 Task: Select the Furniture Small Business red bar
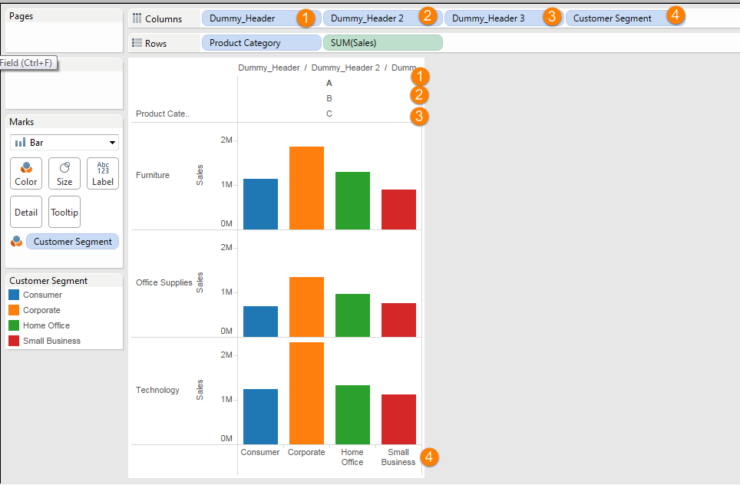tap(399, 210)
